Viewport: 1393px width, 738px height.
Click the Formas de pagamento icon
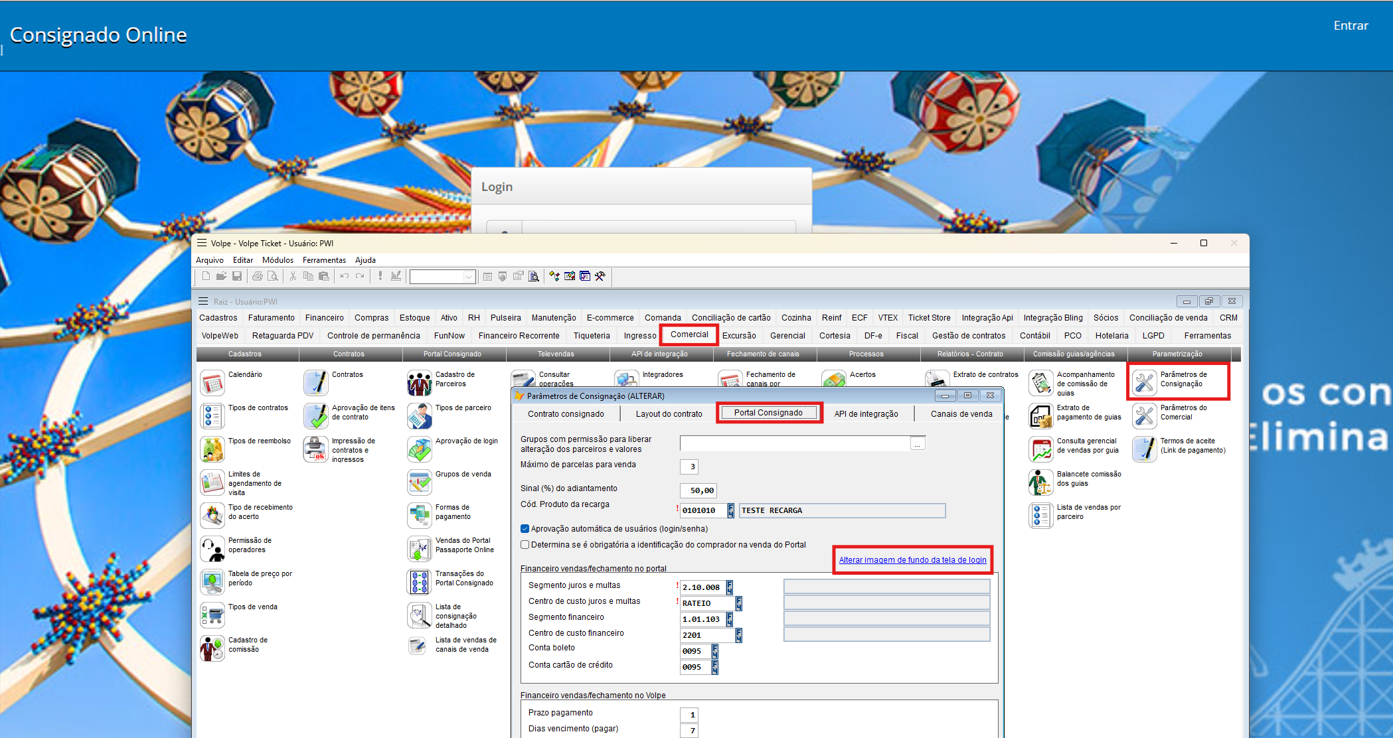[x=419, y=516]
